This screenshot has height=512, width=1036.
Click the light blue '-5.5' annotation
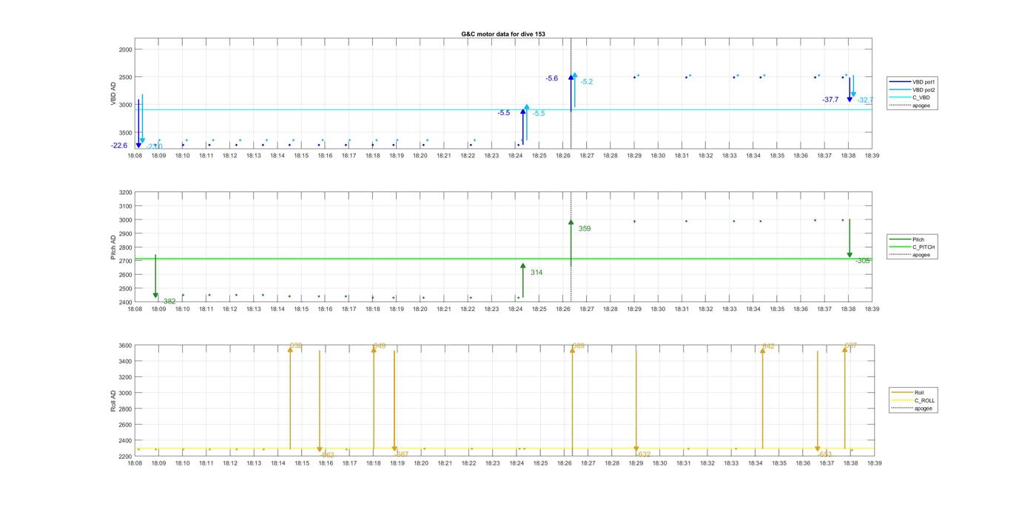point(539,114)
